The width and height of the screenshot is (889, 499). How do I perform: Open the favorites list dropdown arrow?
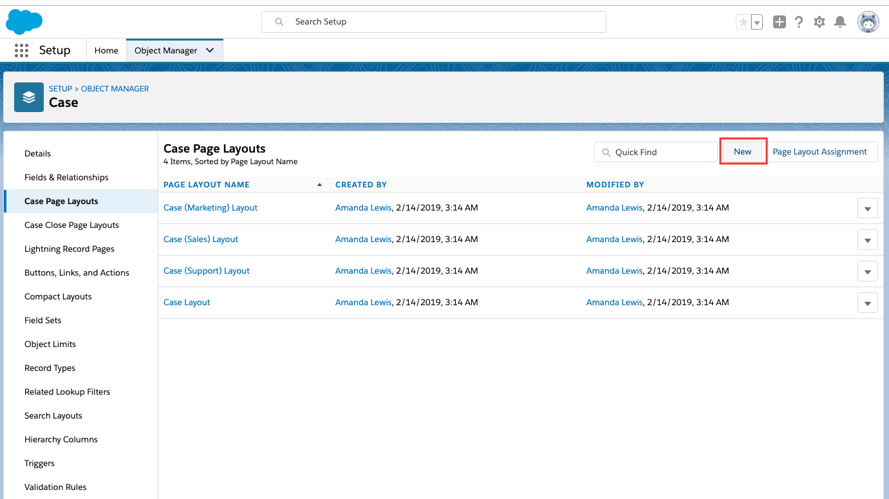(x=757, y=22)
